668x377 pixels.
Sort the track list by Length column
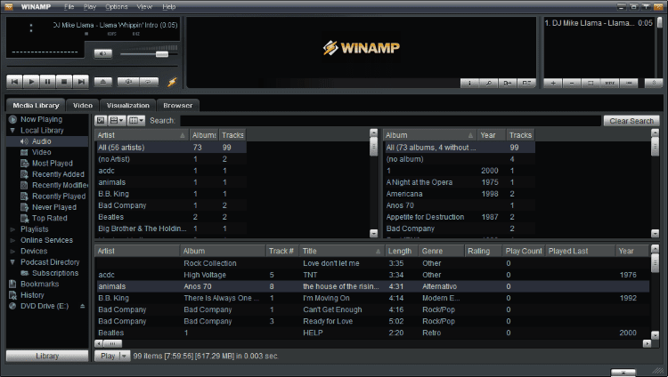pyautogui.click(x=402, y=251)
